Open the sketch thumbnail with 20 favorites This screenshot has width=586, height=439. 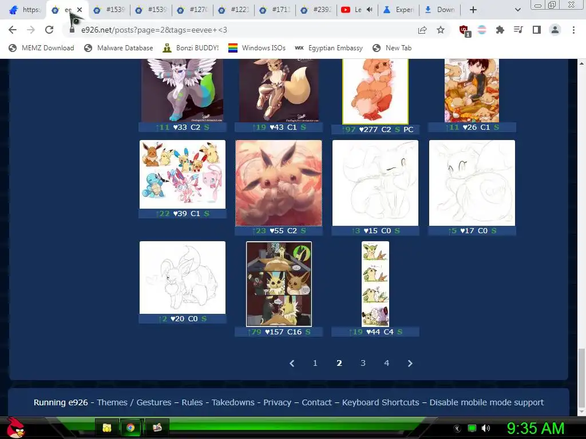tap(183, 278)
